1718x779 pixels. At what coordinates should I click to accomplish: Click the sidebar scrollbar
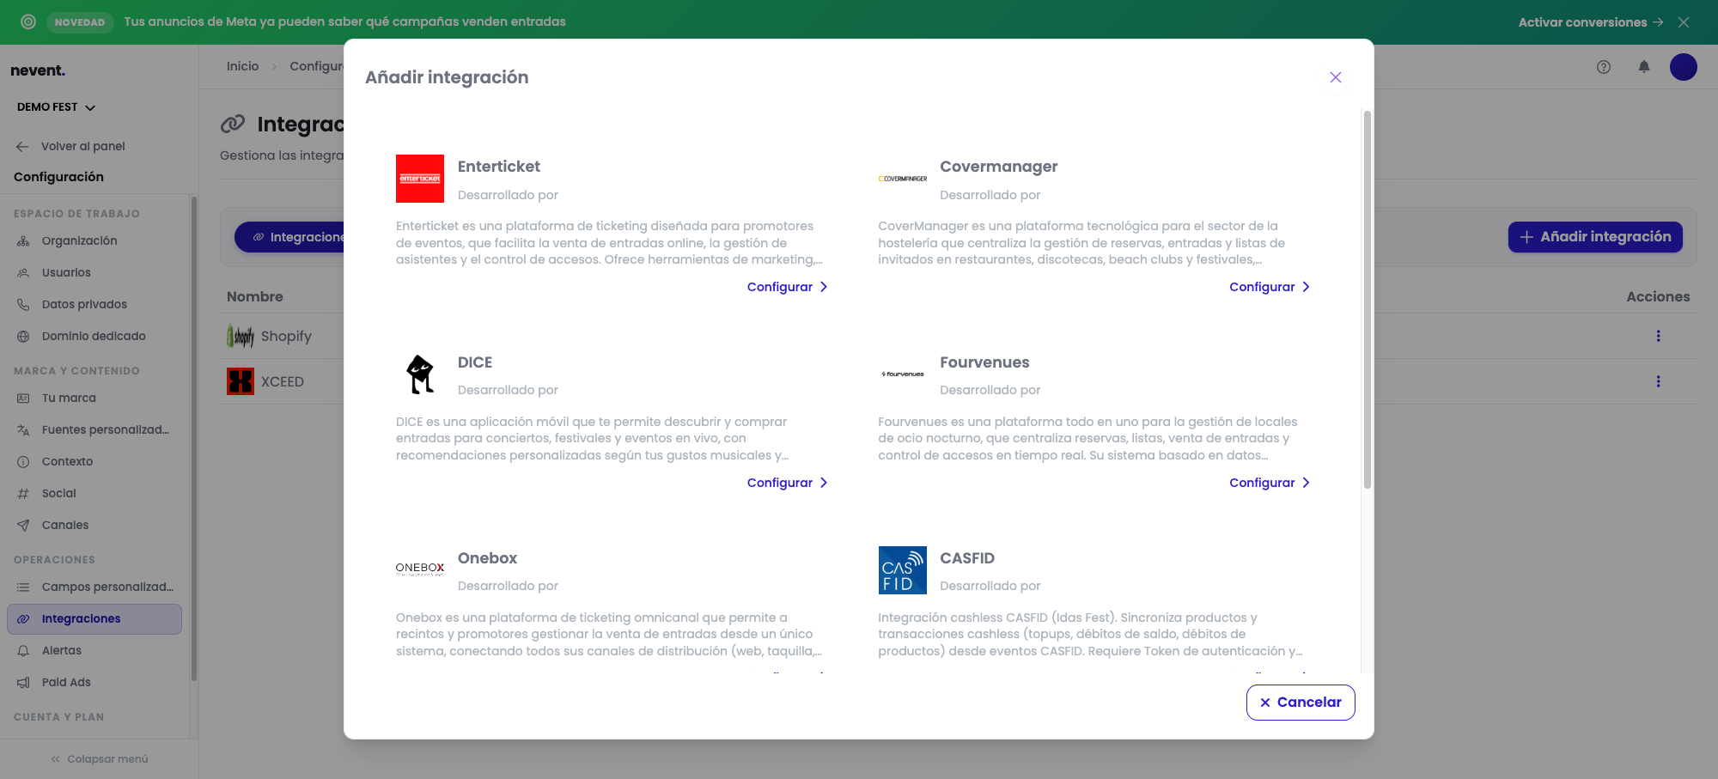[194, 438]
